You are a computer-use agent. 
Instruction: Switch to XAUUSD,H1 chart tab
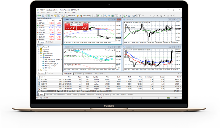pyautogui.click(x=99, y=74)
